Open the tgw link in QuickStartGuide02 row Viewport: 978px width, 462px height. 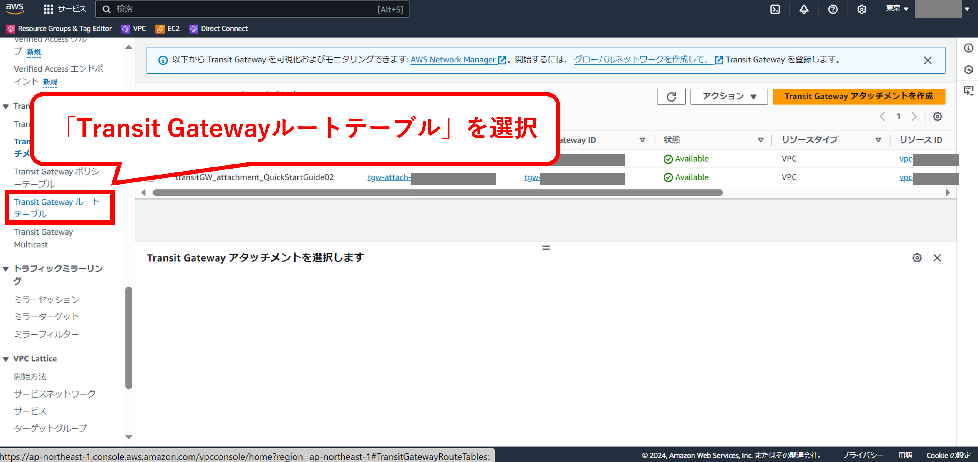(x=531, y=177)
